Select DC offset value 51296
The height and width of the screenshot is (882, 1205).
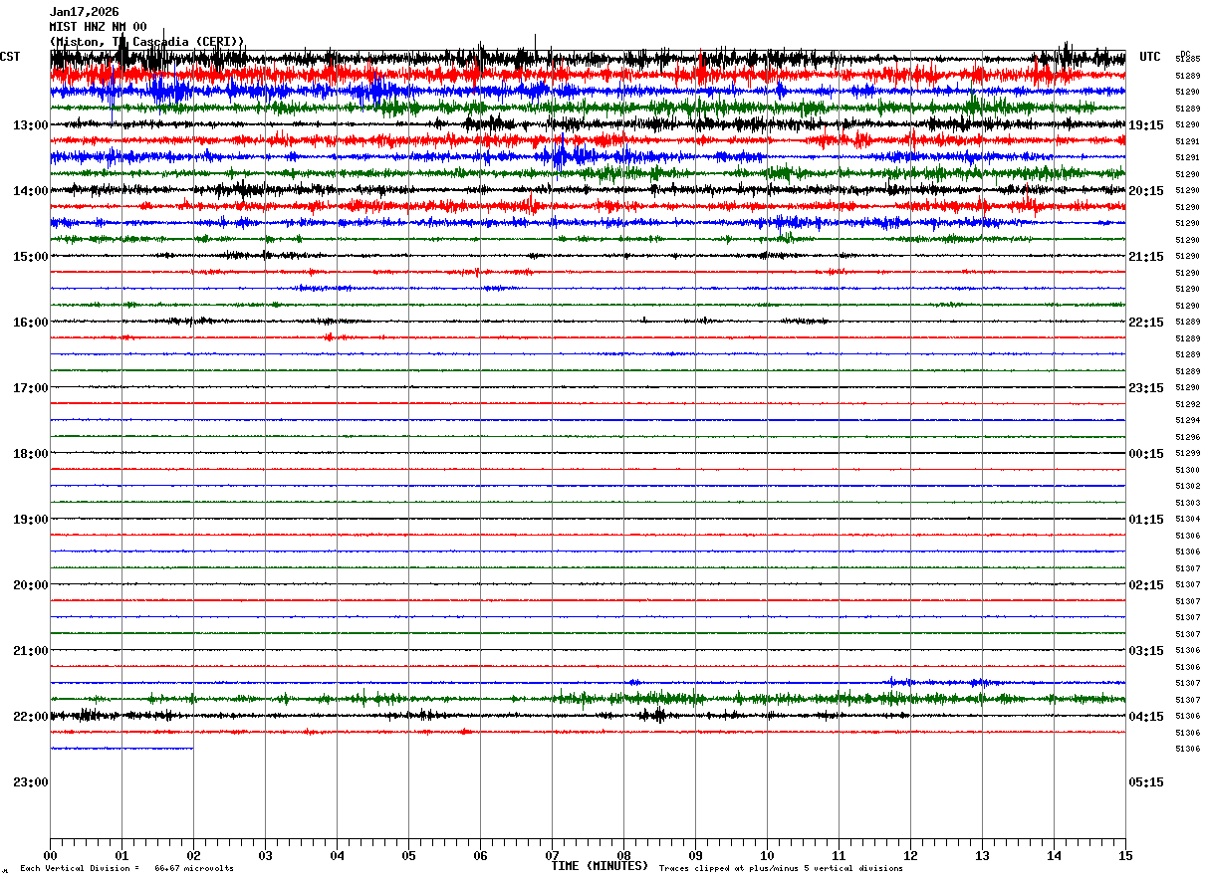click(x=1187, y=437)
